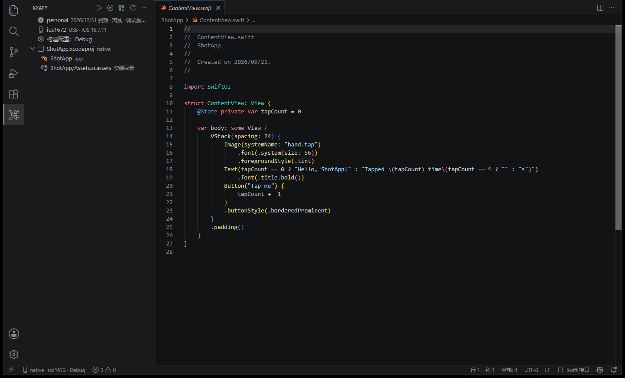Open the Extensions view
Image resolution: width=625 pixels, height=378 pixels.
[14, 94]
